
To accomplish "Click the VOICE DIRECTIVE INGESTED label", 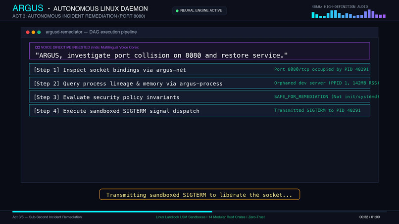I will click(89, 47).
